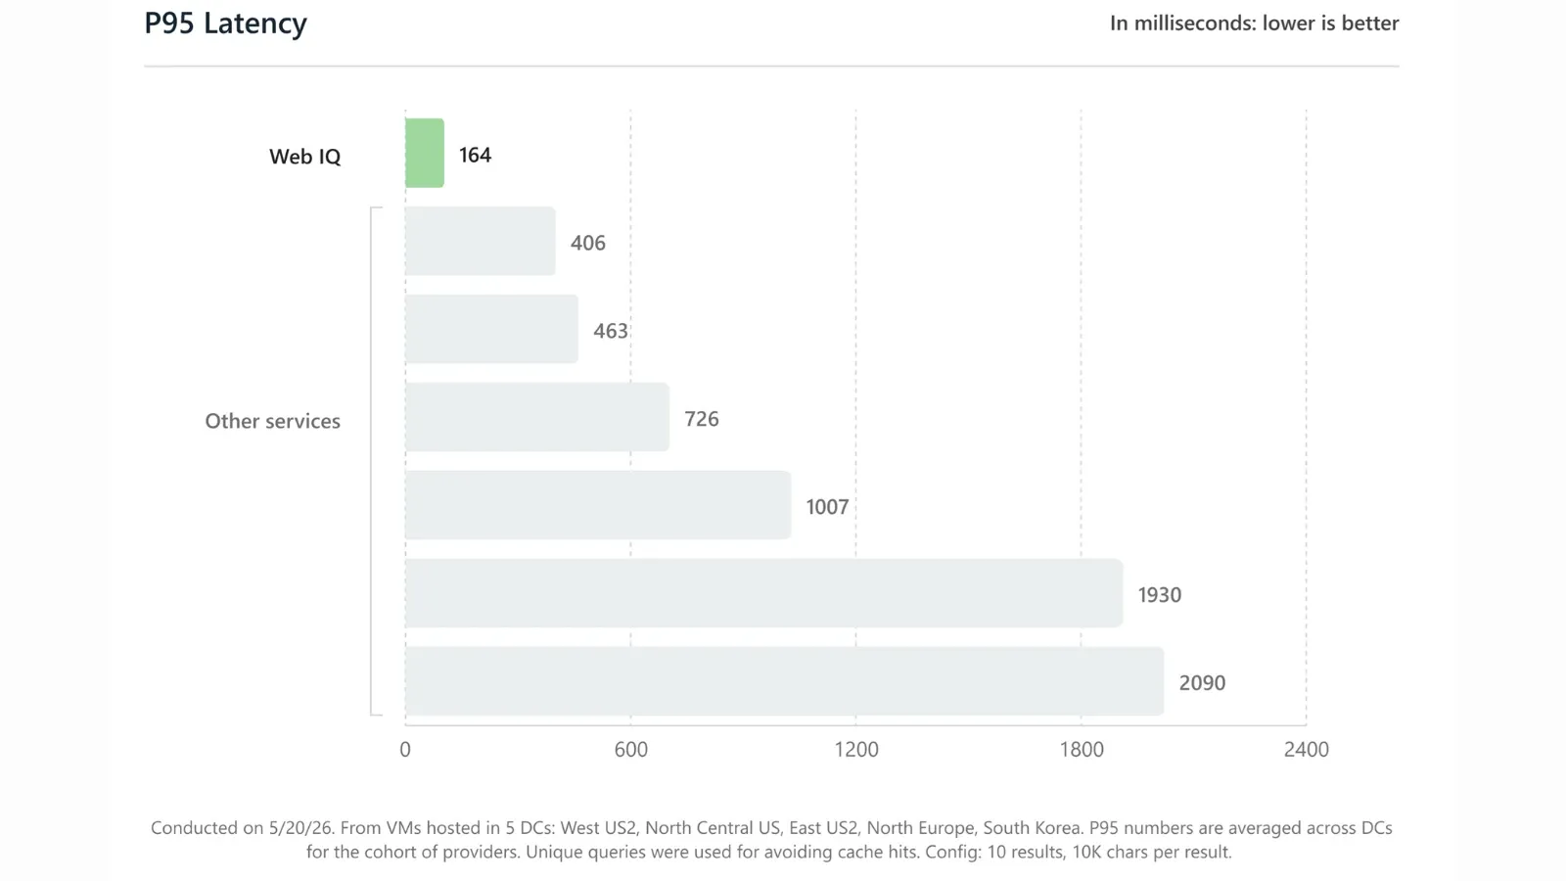
Task: Select the 1930 latency bar
Action: pos(764,593)
